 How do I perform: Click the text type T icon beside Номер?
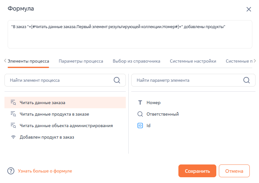click(140, 103)
